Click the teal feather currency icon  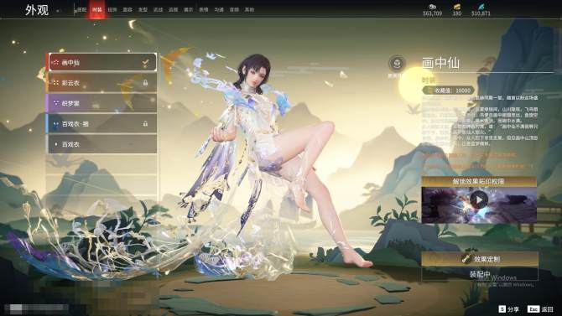coord(481,7)
